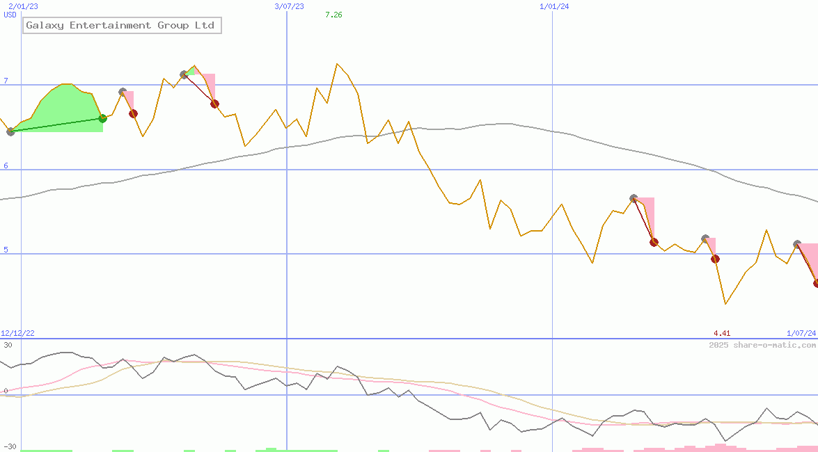Screen dimensions: 818x452
Task: Select the first red exit dot on the chart
Action: point(133,113)
